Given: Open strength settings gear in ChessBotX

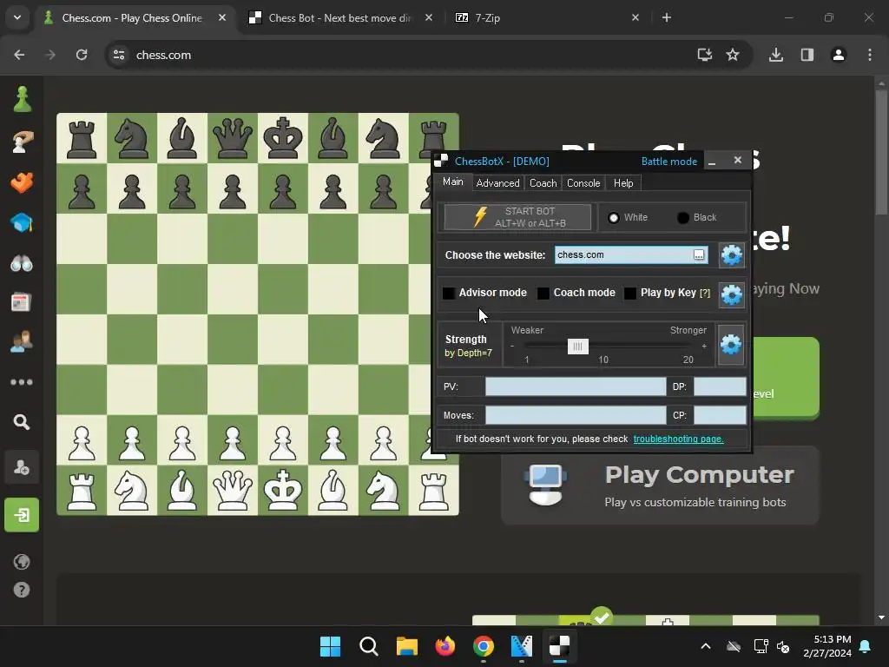Looking at the screenshot, I should tap(731, 344).
